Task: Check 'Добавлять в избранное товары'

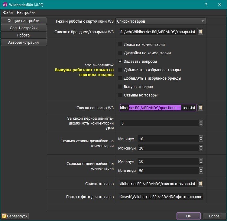Action: pyautogui.click(x=120, y=70)
